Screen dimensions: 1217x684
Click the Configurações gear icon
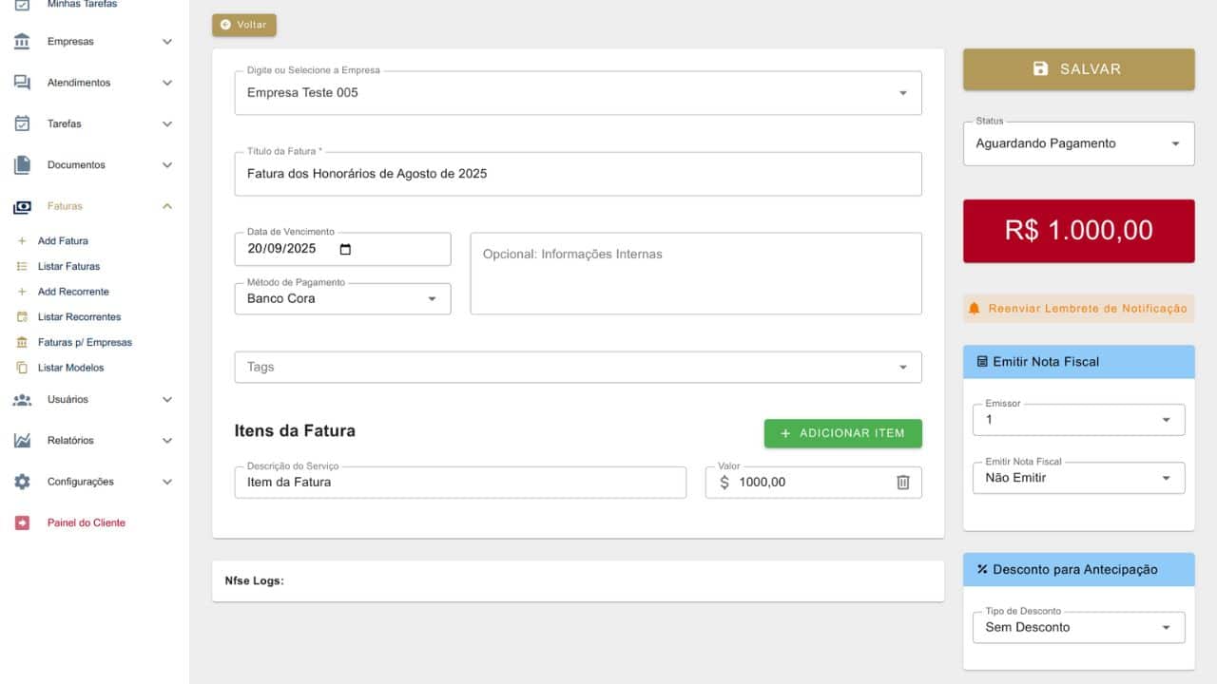22,482
